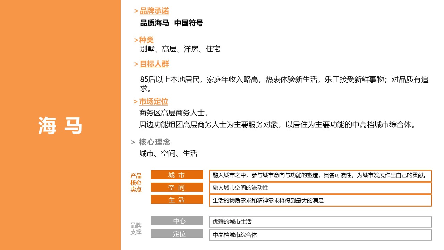444x250 pixels.
Task: Select the orange 空间 label box
Action: [x=177, y=187]
